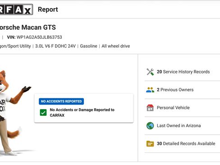Viewport: 220px width, 165px height.
Task: Click the All wheel drive text
Action: (116, 46)
